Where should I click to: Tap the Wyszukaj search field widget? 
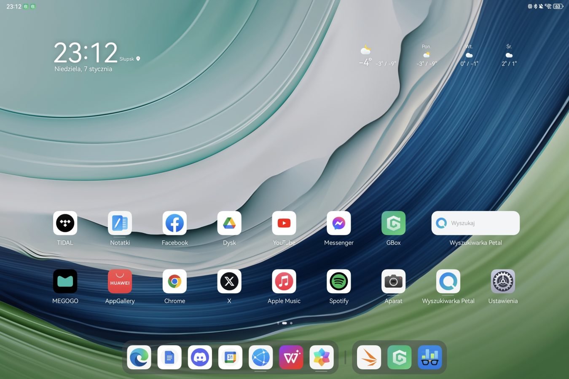pos(475,223)
